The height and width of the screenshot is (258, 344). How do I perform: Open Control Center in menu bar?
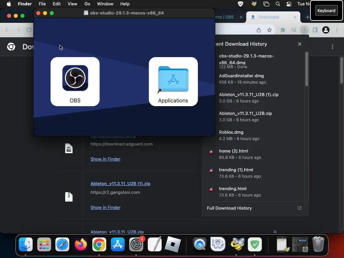(x=289, y=4)
